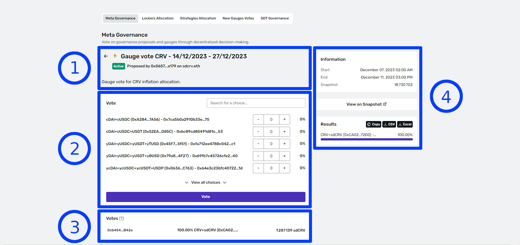Open the Strategies Allocation tab
Screen dimensions: 520x245
click(198, 18)
